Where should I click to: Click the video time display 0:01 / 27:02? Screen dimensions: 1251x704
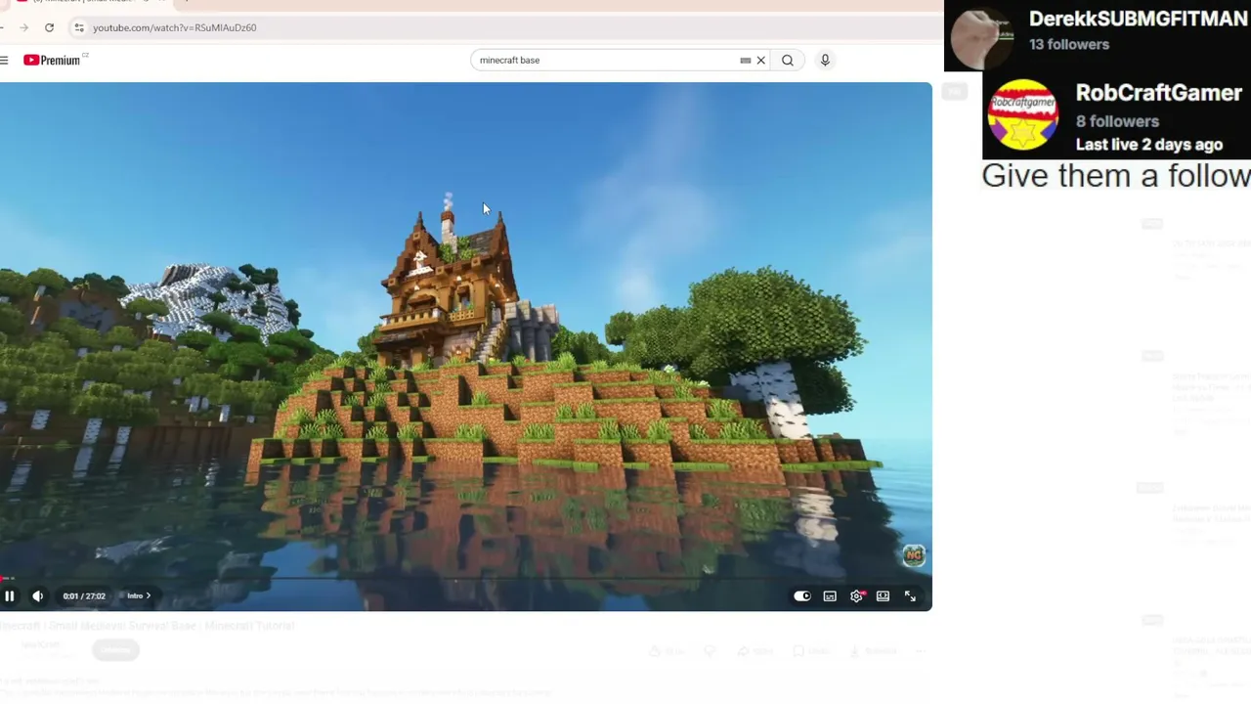tap(84, 596)
